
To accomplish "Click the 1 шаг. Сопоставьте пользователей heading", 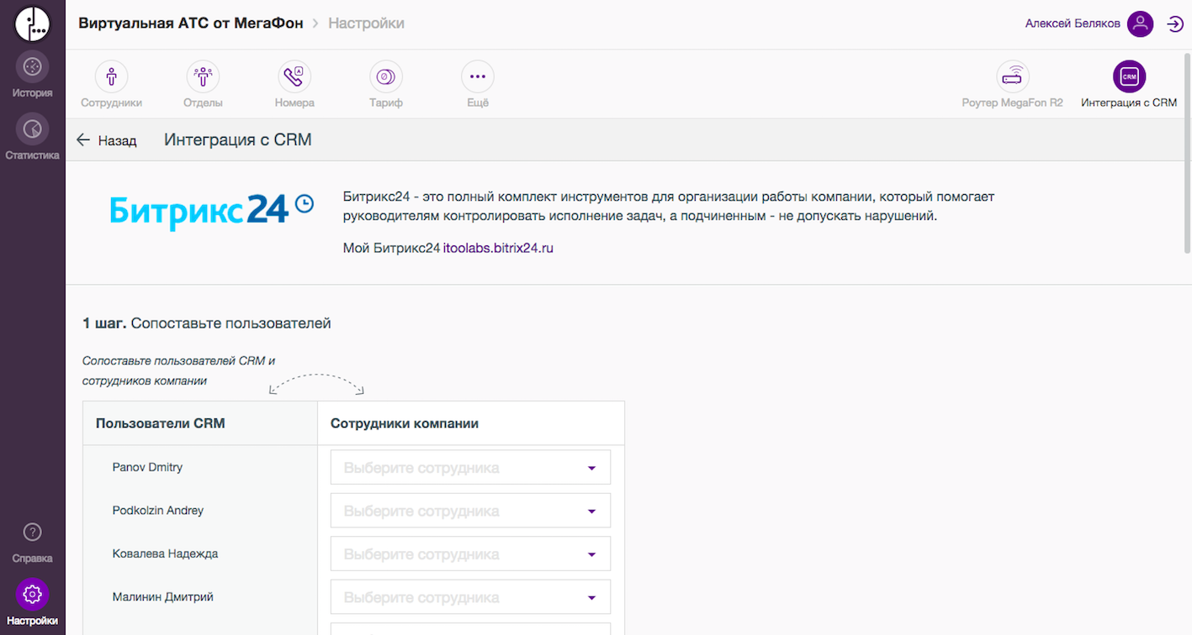I will pos(207,323).
